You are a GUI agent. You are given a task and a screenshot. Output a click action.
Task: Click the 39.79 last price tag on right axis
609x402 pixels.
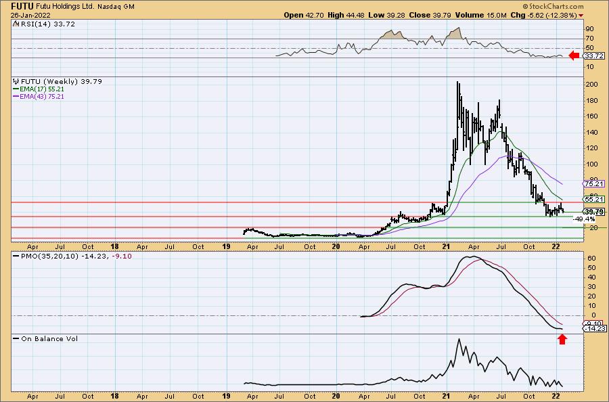click(x=595, y=212)
